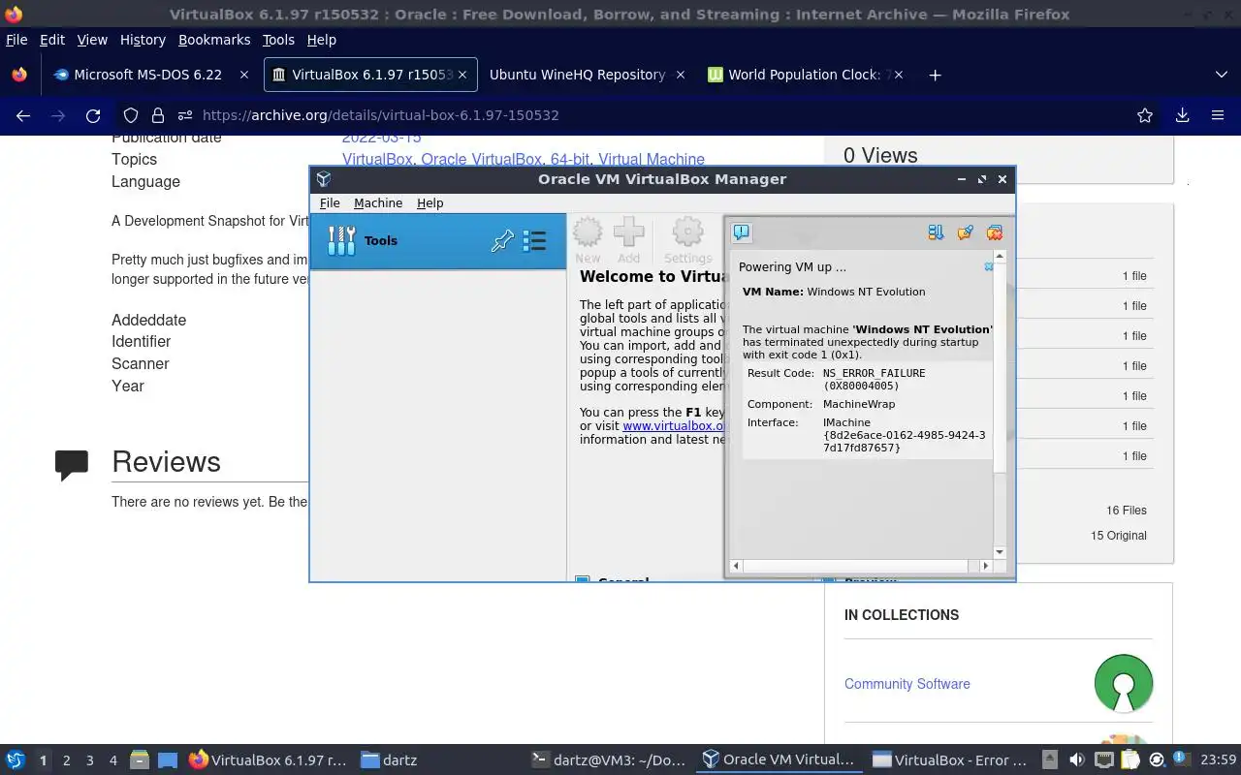Viewport: 1241px width, 775px height.
Task: Switch to Microsoft MS-DOS 6.22 tab
Action: 147,75
